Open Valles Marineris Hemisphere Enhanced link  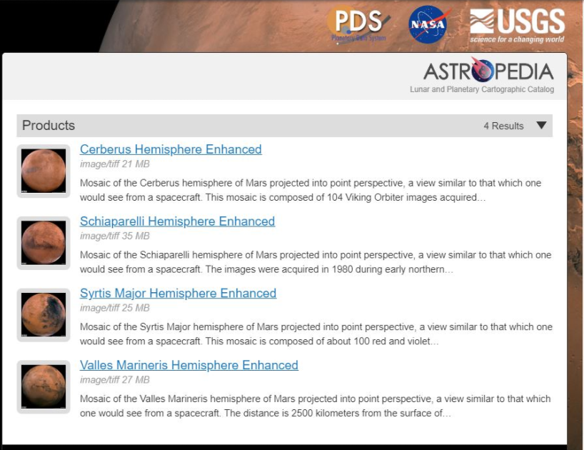click(190, 365)
